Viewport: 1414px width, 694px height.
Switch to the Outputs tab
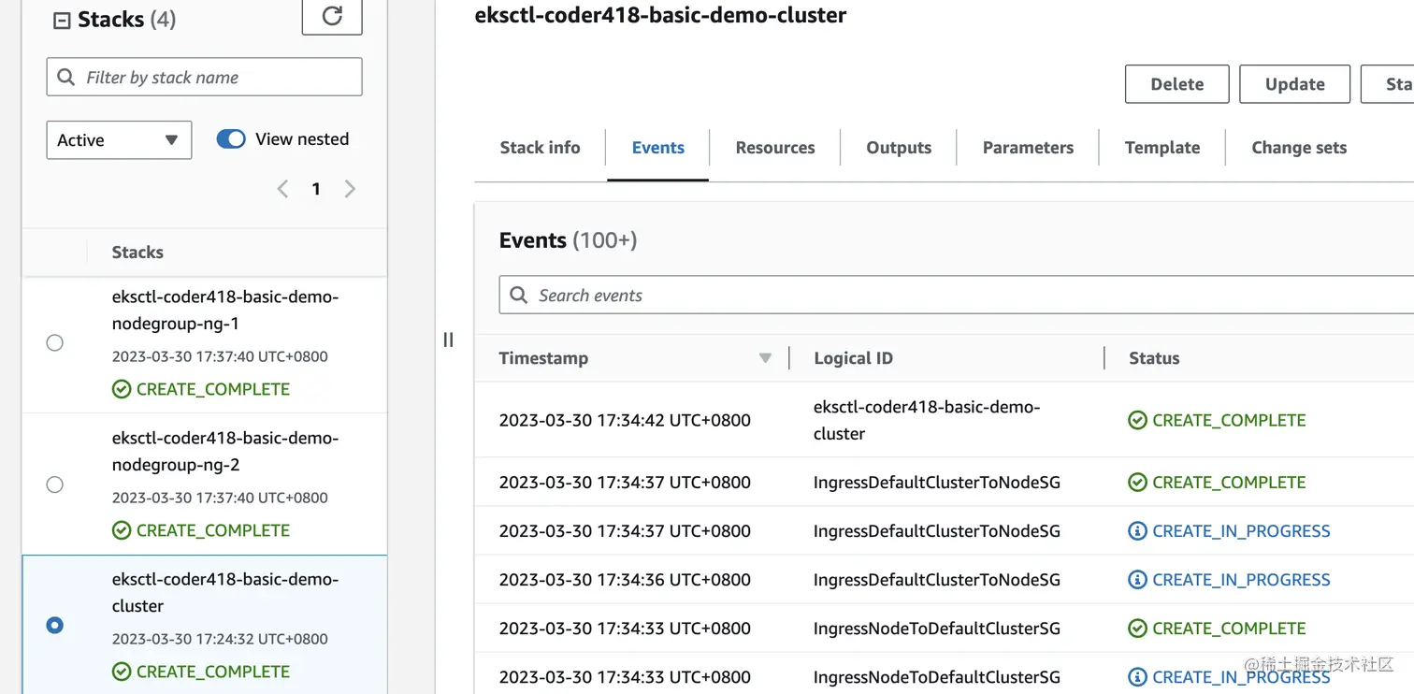pyautogui.click(x=899, y=148)
